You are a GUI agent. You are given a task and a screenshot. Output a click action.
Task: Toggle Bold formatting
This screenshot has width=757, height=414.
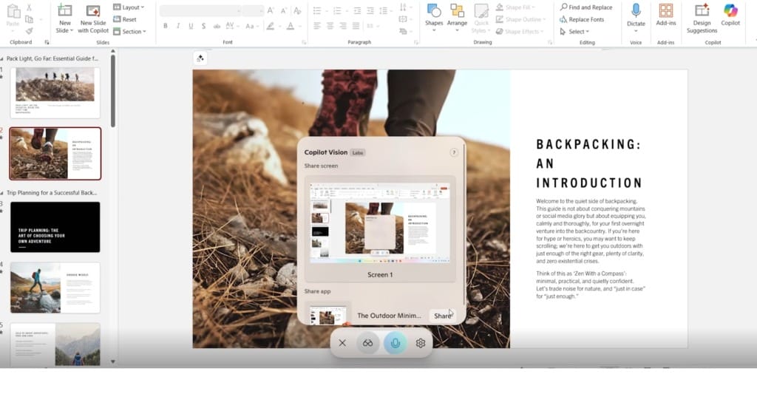[x=165, y=26]
